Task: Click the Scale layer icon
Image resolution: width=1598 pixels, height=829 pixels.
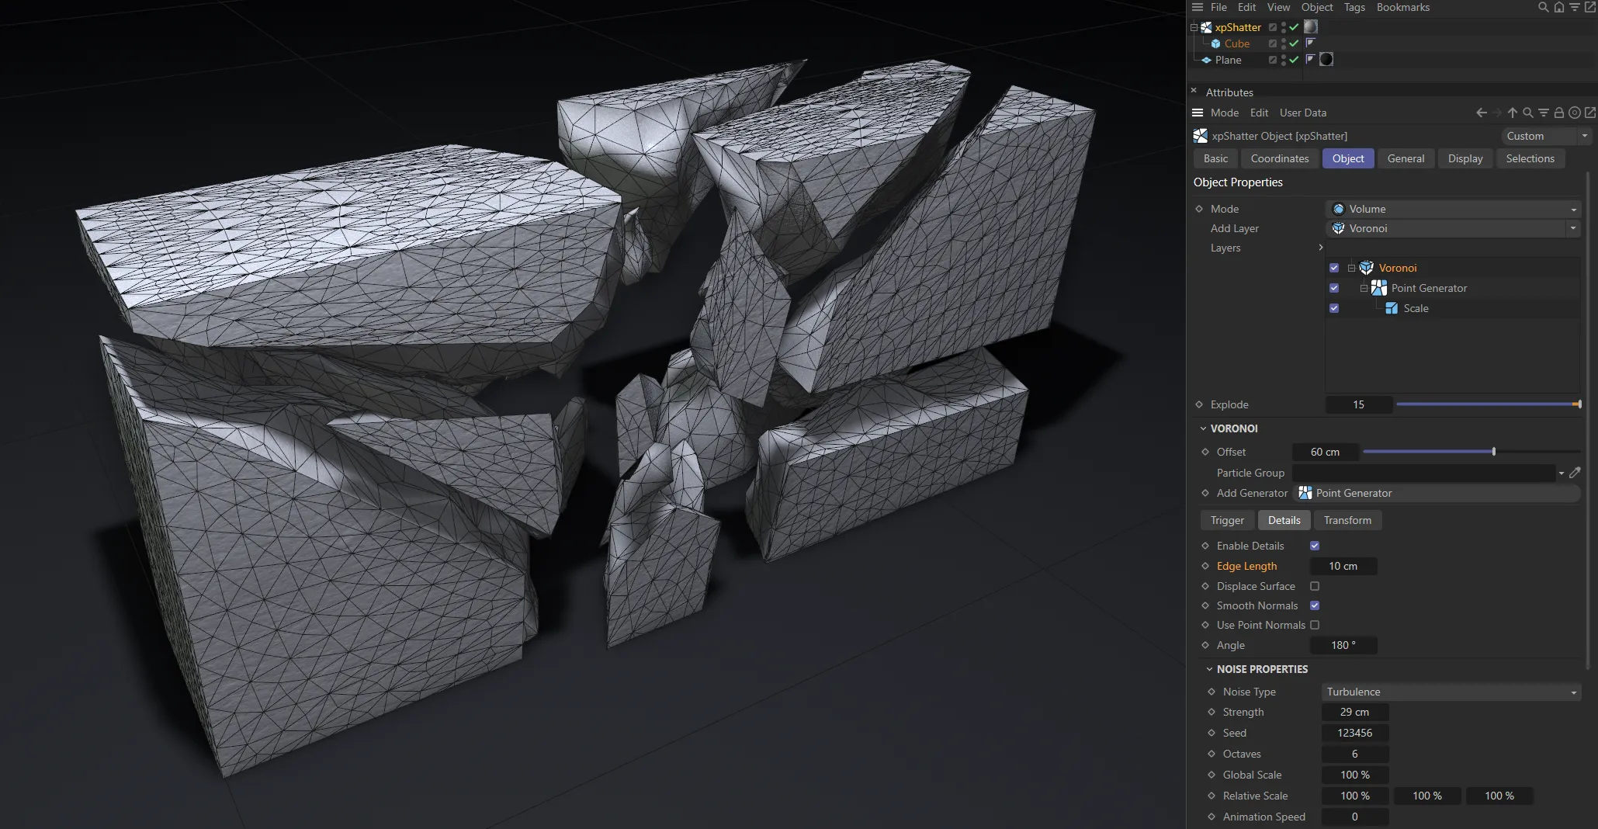Action: [1391, 308]
